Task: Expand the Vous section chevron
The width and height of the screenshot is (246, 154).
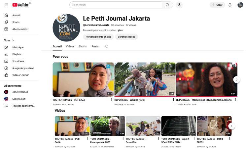Action: coord(13,40)
